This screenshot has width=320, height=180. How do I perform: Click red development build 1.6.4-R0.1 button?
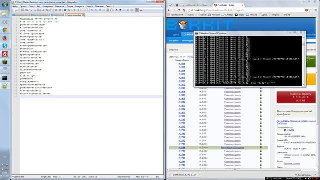click(x=296, y=97)
